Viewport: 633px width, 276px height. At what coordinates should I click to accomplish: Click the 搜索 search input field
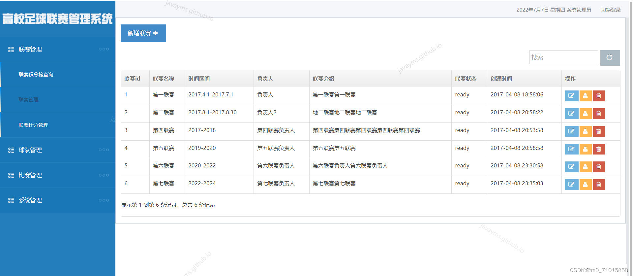tap(563, 57)
